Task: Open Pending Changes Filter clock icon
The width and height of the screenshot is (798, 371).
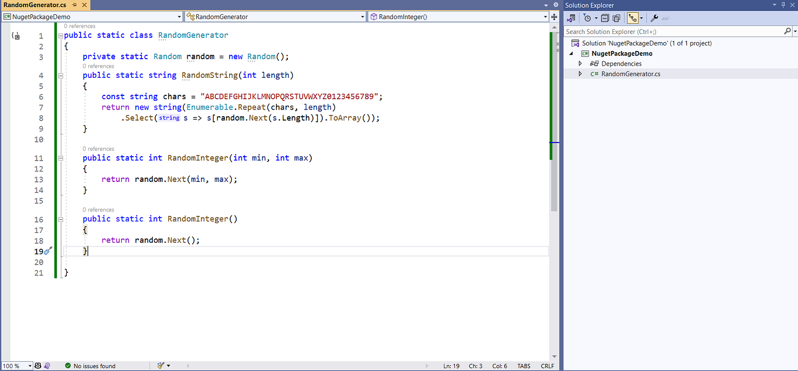Action: tap(588, 18)
